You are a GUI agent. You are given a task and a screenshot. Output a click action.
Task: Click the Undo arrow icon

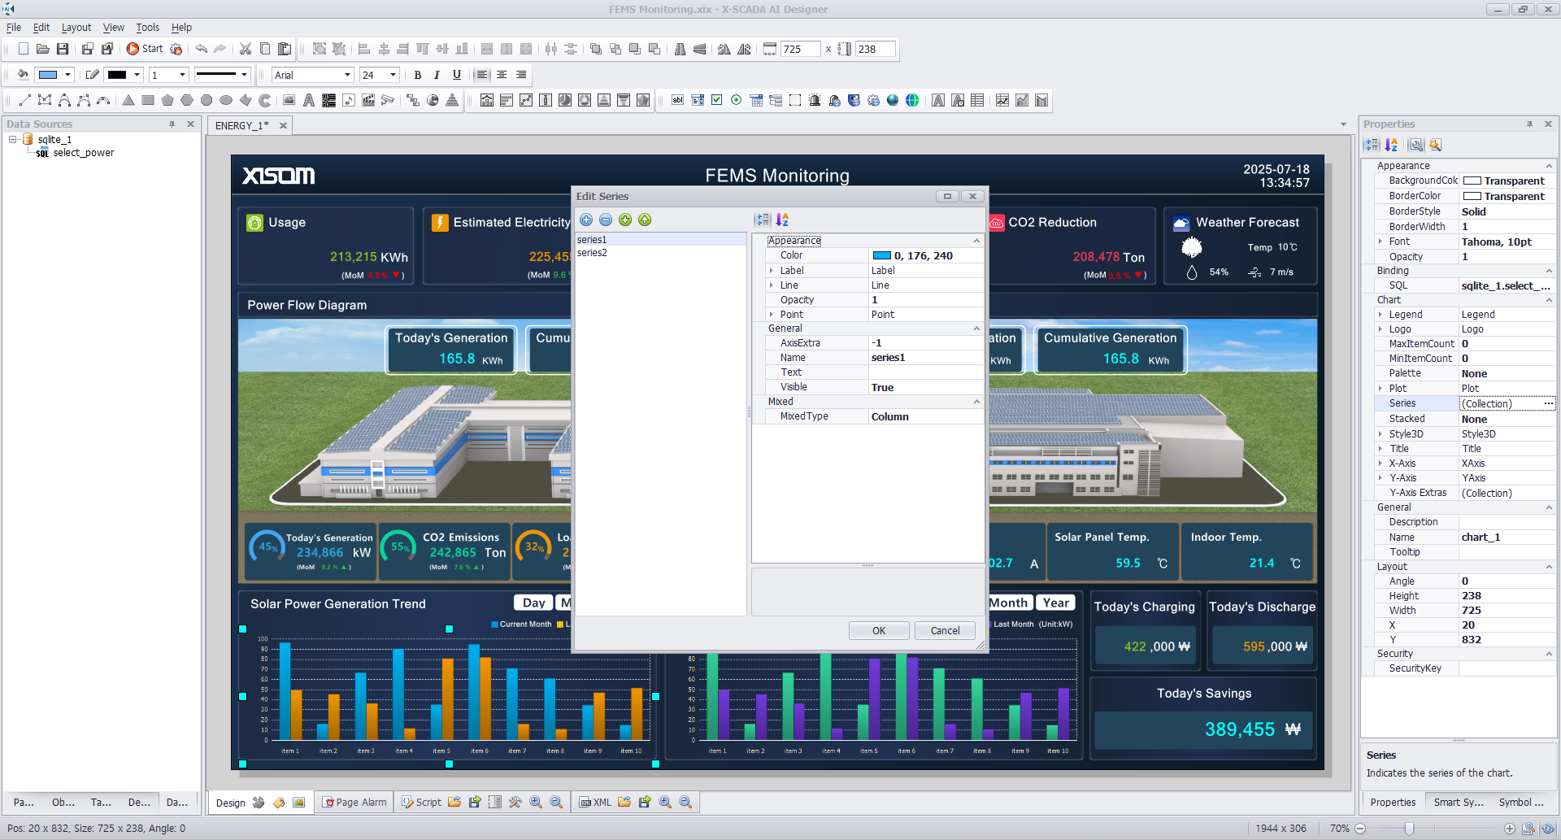[201, 49]
